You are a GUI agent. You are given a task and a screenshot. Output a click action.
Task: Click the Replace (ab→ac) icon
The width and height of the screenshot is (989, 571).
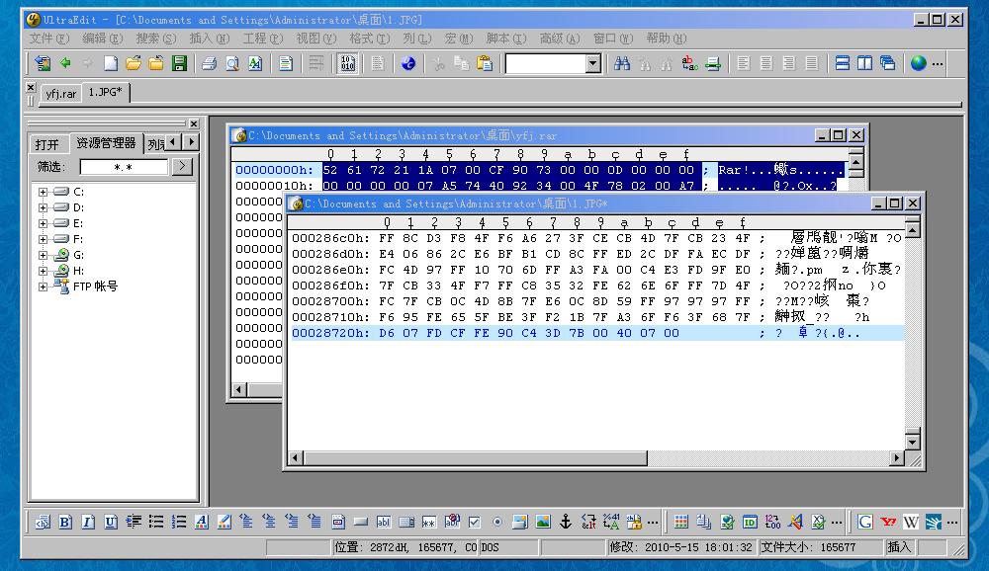point(690,64)
